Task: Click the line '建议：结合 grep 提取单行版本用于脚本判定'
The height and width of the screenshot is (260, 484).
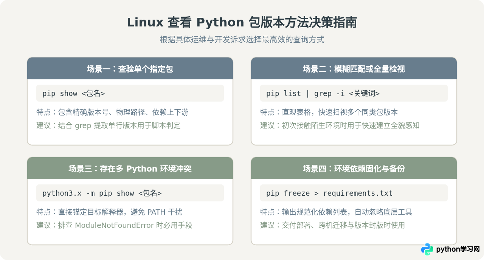Action: coord(109,125)
